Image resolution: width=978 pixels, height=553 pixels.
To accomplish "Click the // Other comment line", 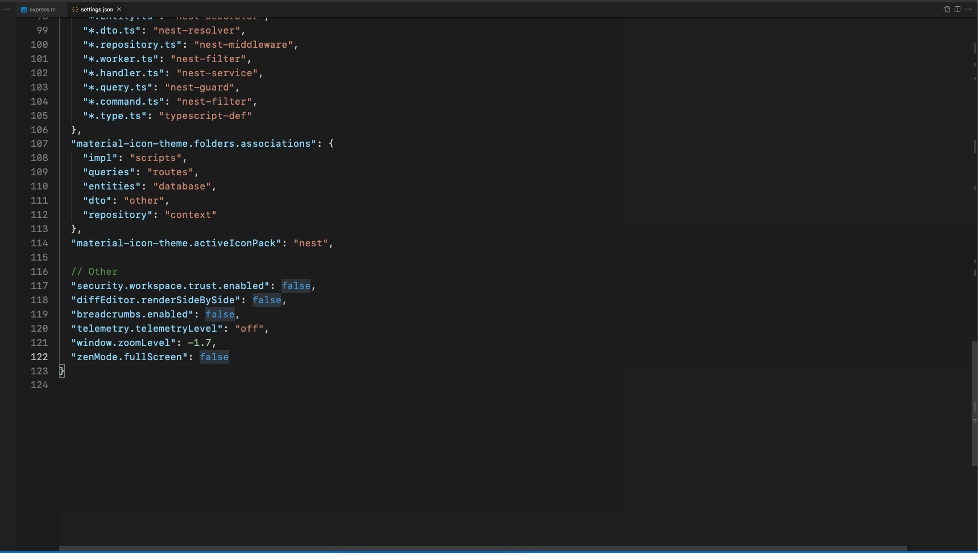I will click(x=94, y=271).
